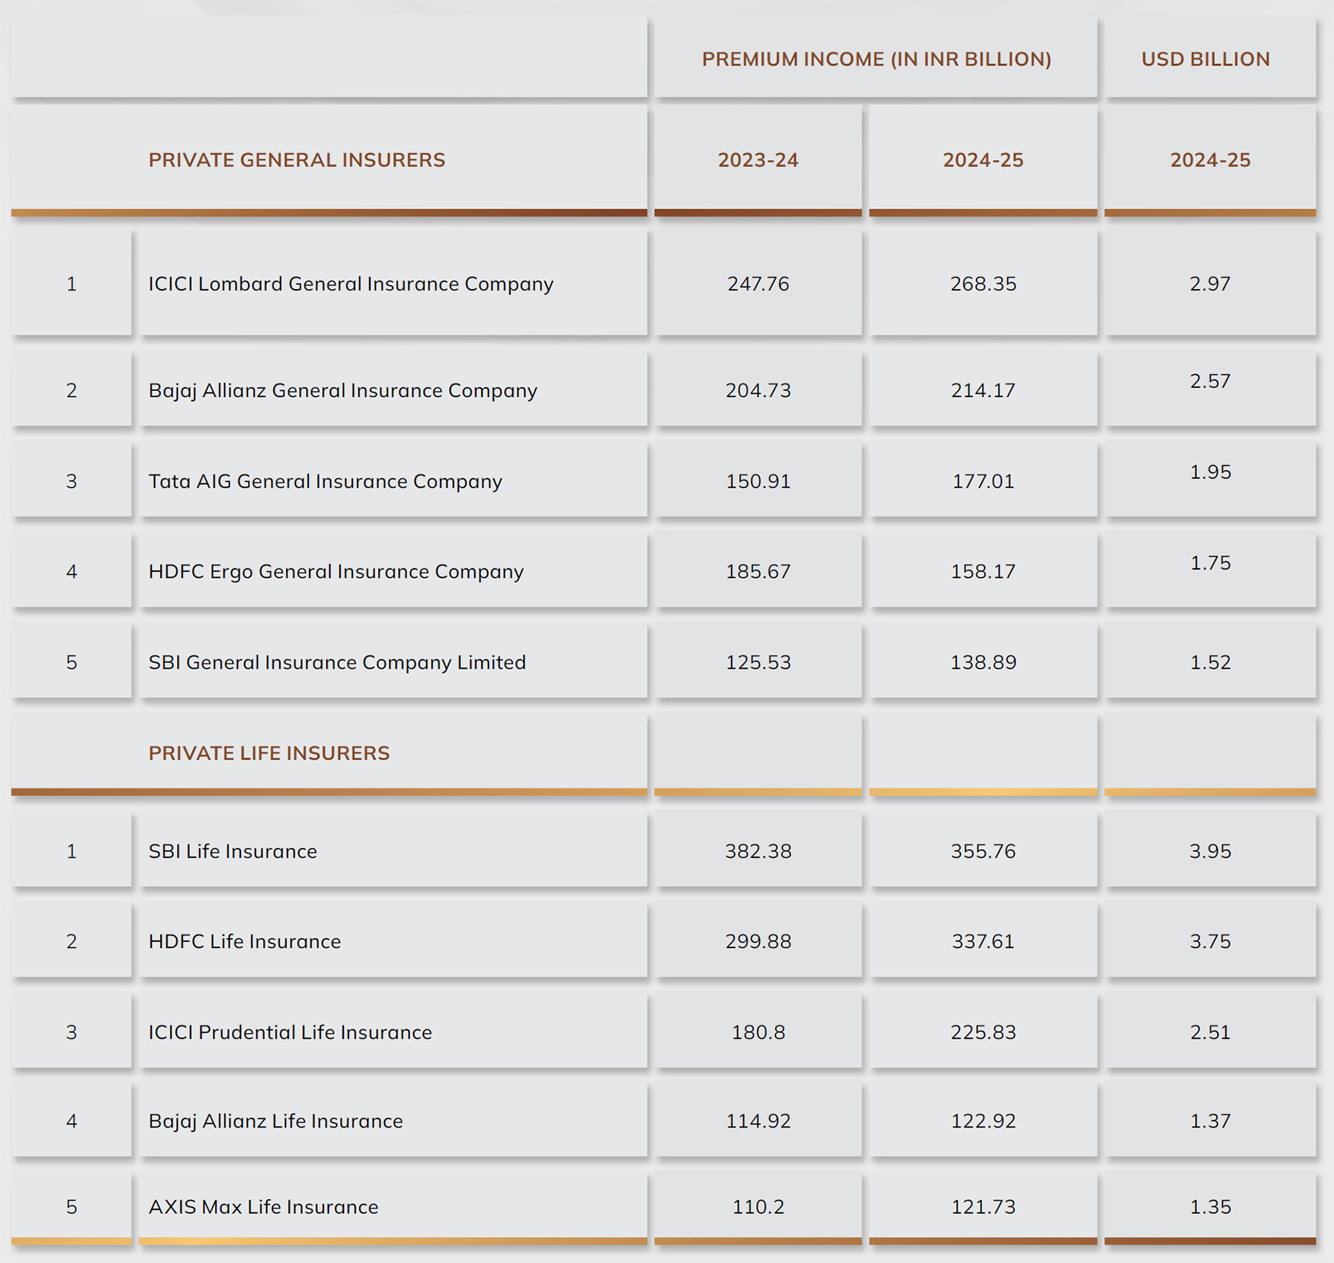Click Bajaj Allianz Life Insurance name
This screenshot has height=1263, width=1334.
click(275, 1121)
